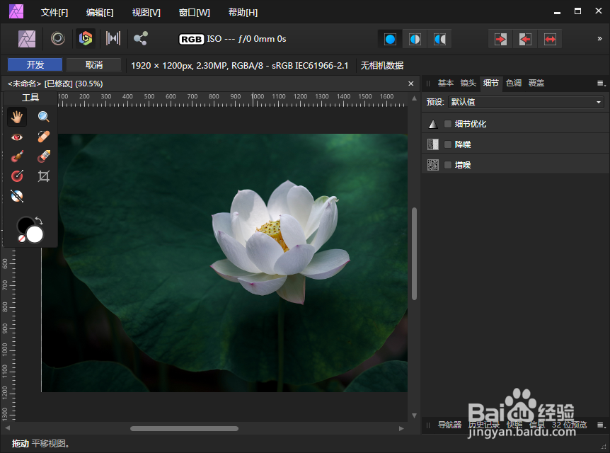Select the Blemish Removal tool

click(43, 137)
